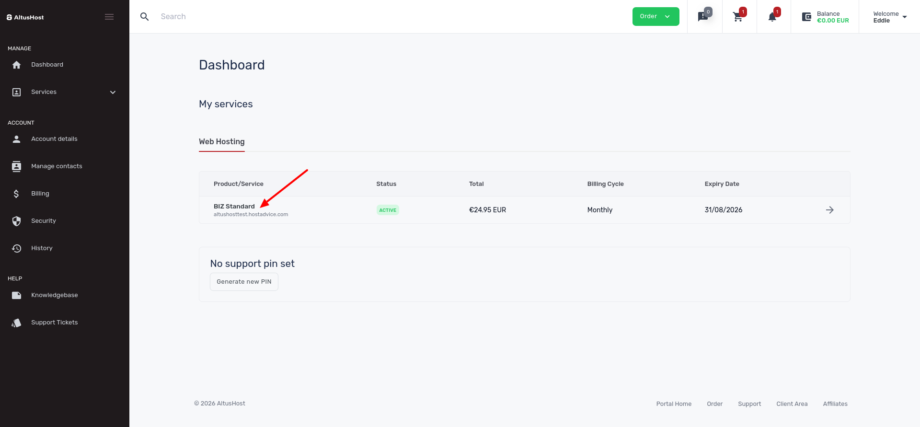Screen dimensions: 920x427
Task: Open the green Order dropdown
Action: coord(655,16)
